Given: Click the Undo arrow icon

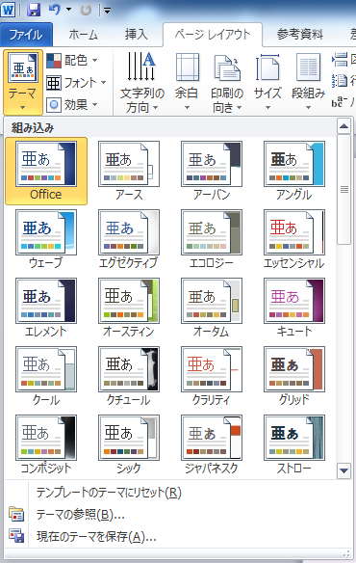Looking at the screenshot, I should (55, 10).
